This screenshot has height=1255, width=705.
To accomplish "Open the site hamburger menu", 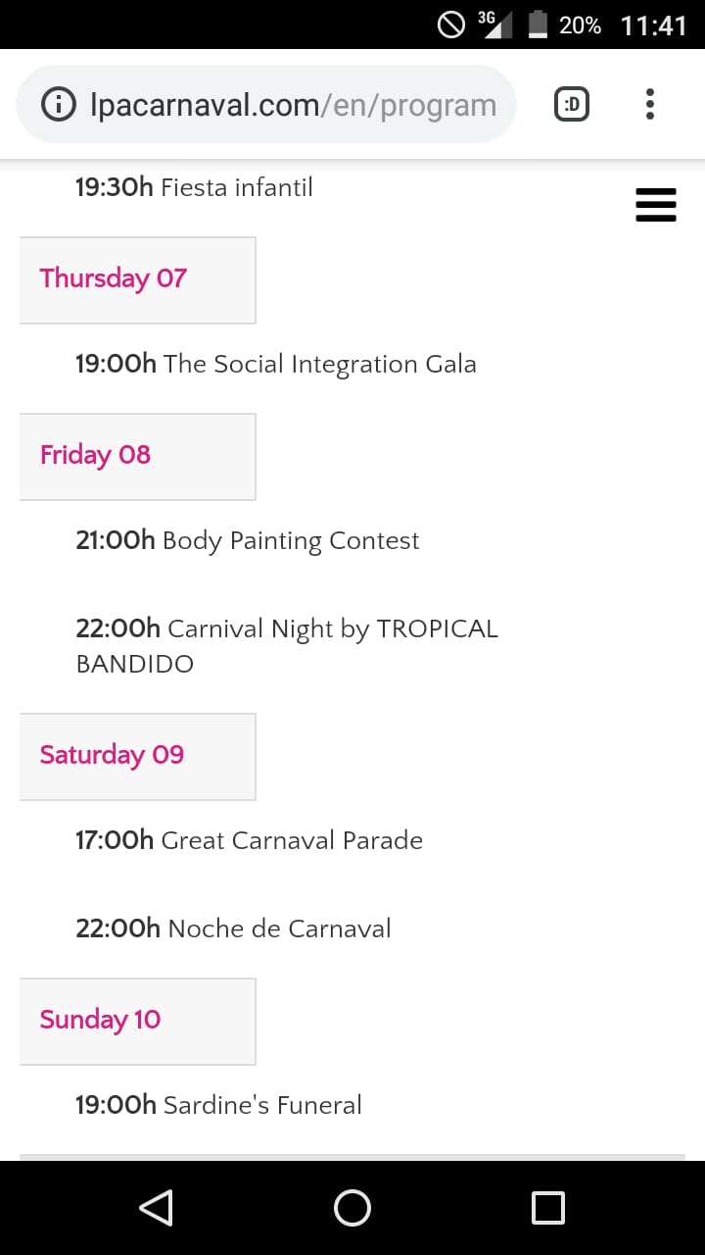I will [656, 205].
